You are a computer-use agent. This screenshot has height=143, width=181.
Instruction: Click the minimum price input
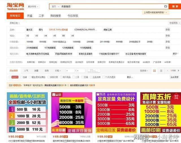coord(70,71)
